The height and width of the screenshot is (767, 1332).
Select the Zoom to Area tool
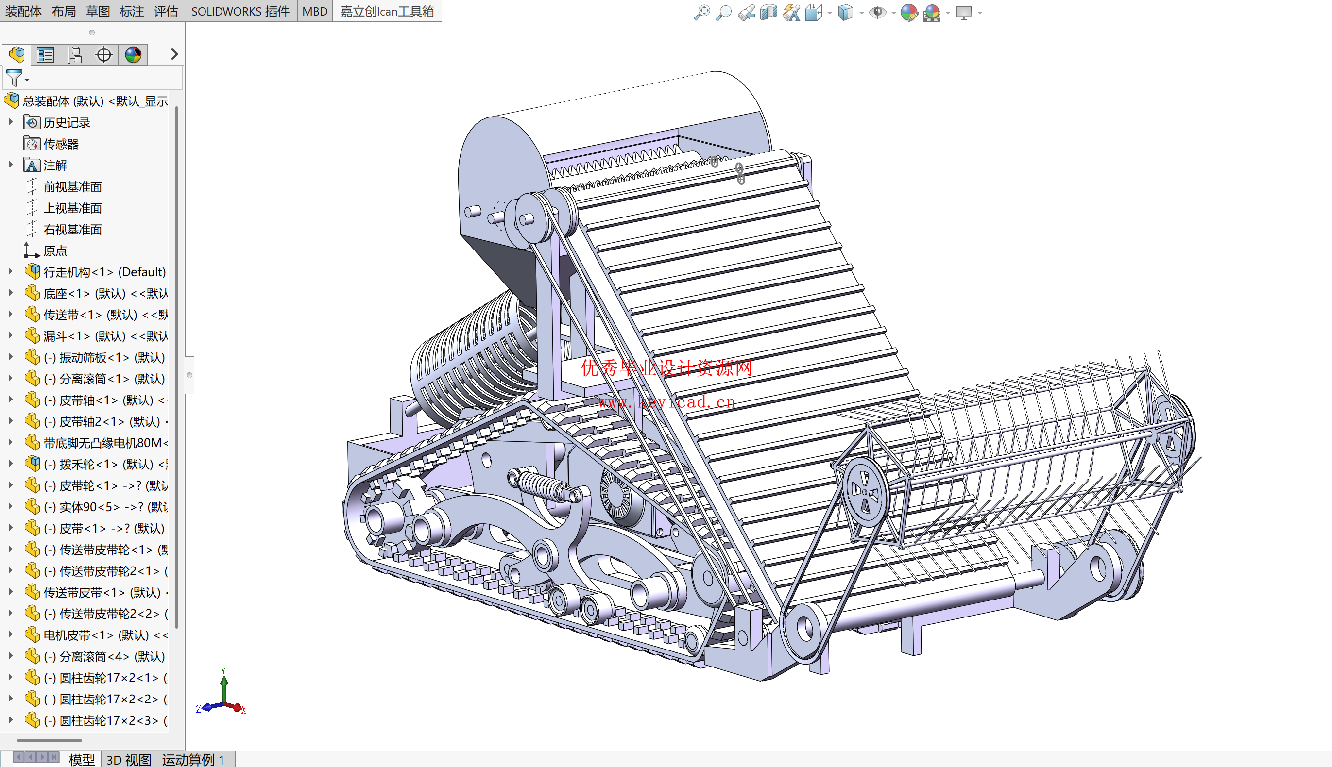coord(724,12)
